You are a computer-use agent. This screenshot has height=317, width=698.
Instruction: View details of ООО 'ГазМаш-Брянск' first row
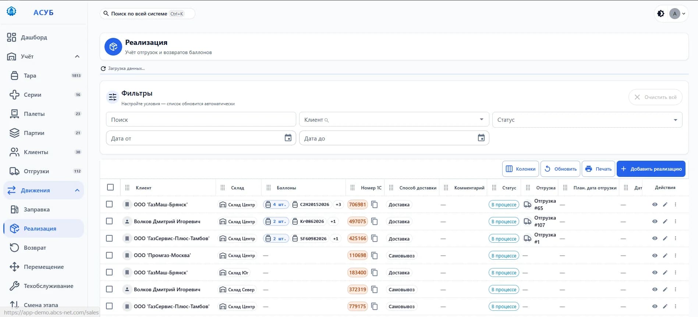tap(655, 204)
